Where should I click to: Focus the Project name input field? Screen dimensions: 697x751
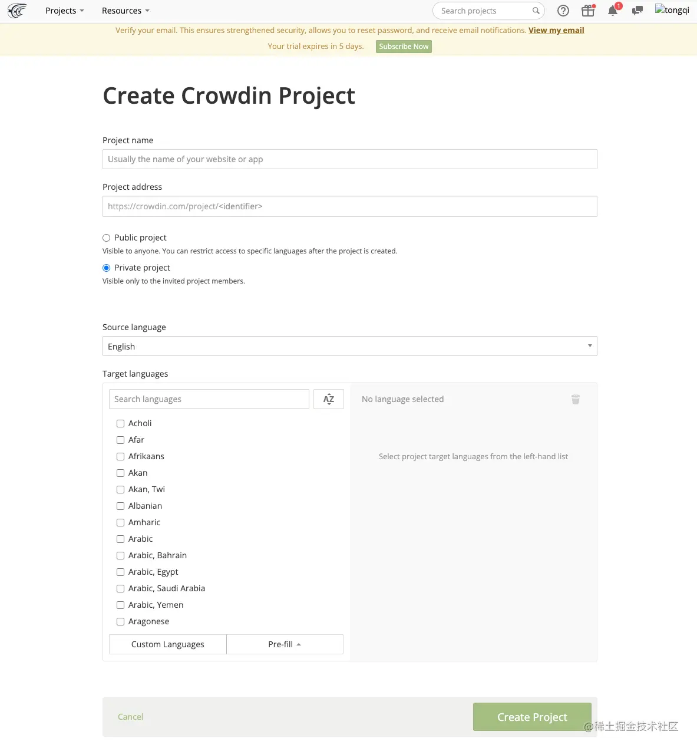(x=350, y=159)
